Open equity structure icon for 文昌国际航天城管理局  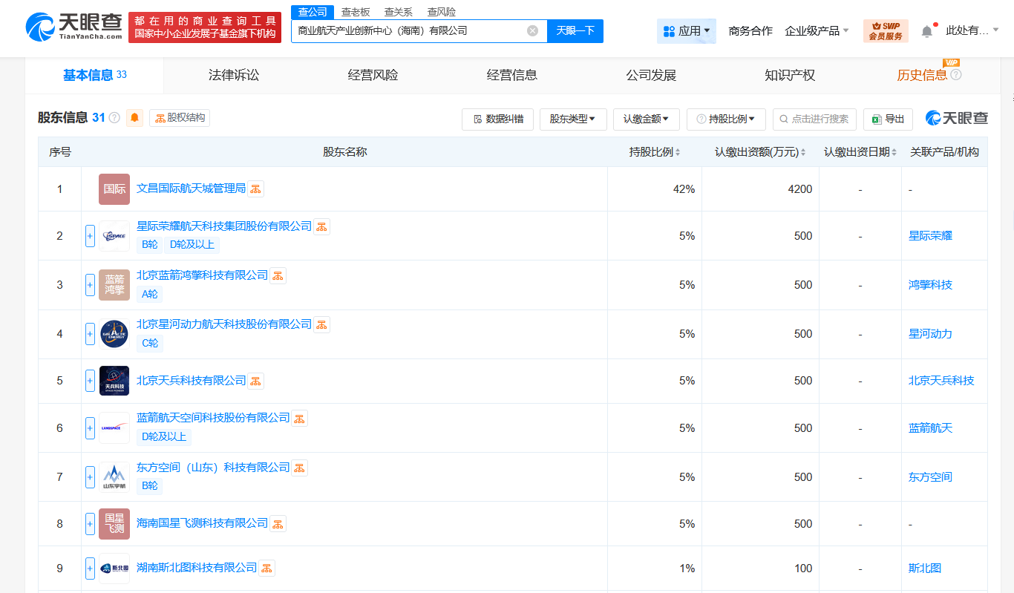coord(255,189)
